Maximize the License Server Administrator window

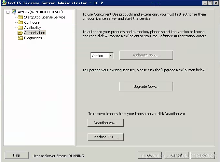tap(210, 3)
